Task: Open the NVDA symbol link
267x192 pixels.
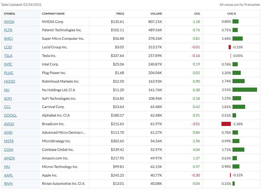Action: pyautogui.click(x=9, y=22)
